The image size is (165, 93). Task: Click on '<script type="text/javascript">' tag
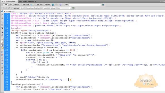point(31,30)
